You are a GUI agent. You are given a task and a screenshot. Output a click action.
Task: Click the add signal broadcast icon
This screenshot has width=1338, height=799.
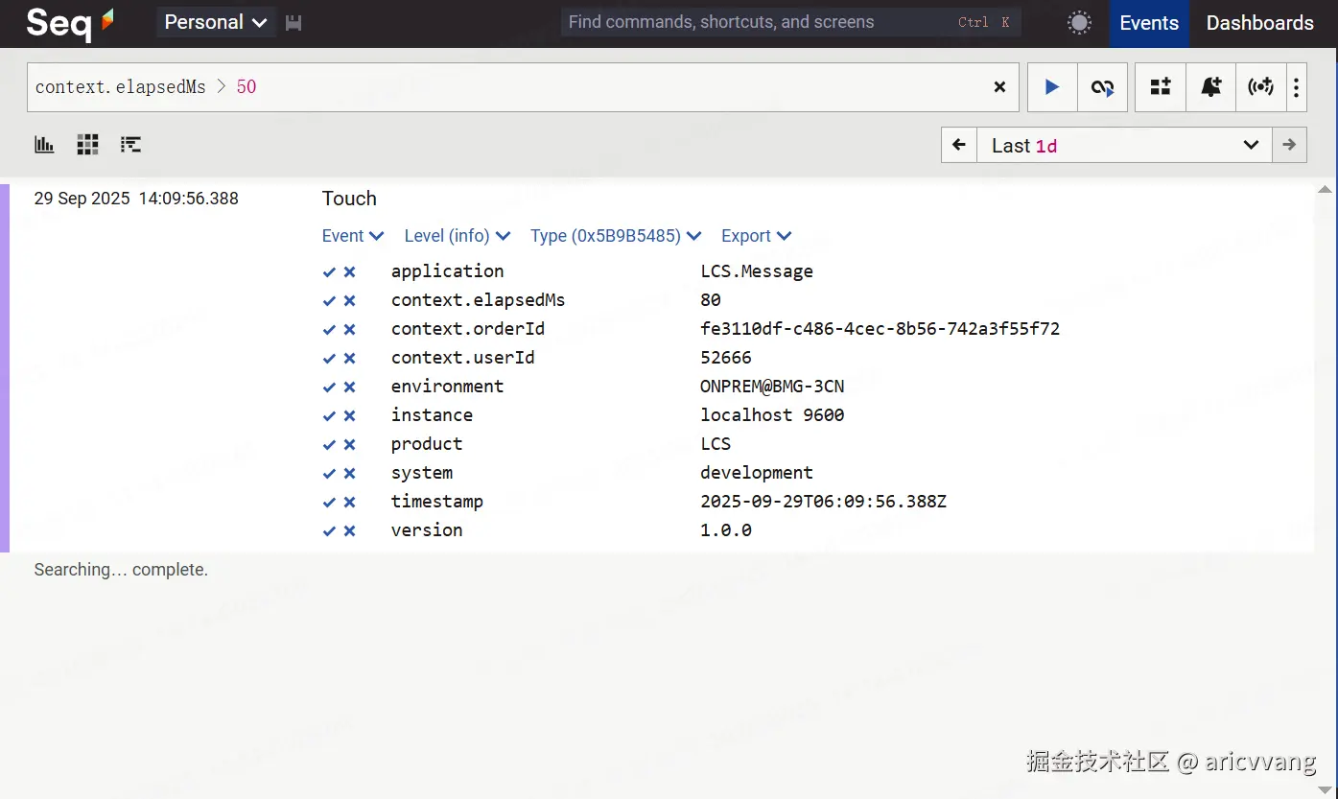[1260, 87]
